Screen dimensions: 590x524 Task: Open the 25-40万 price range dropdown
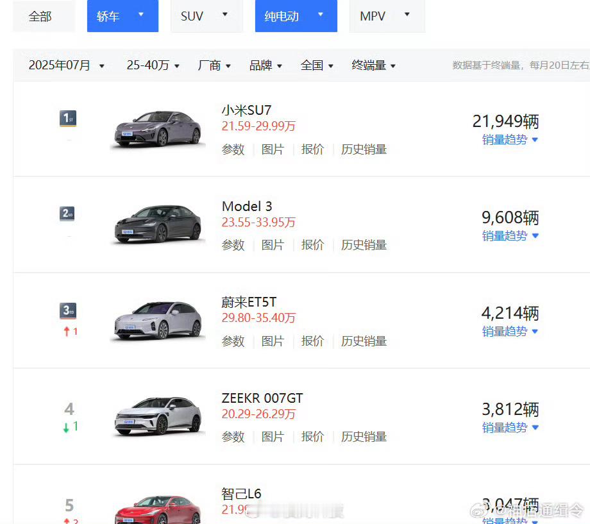(x=153, y=65)
